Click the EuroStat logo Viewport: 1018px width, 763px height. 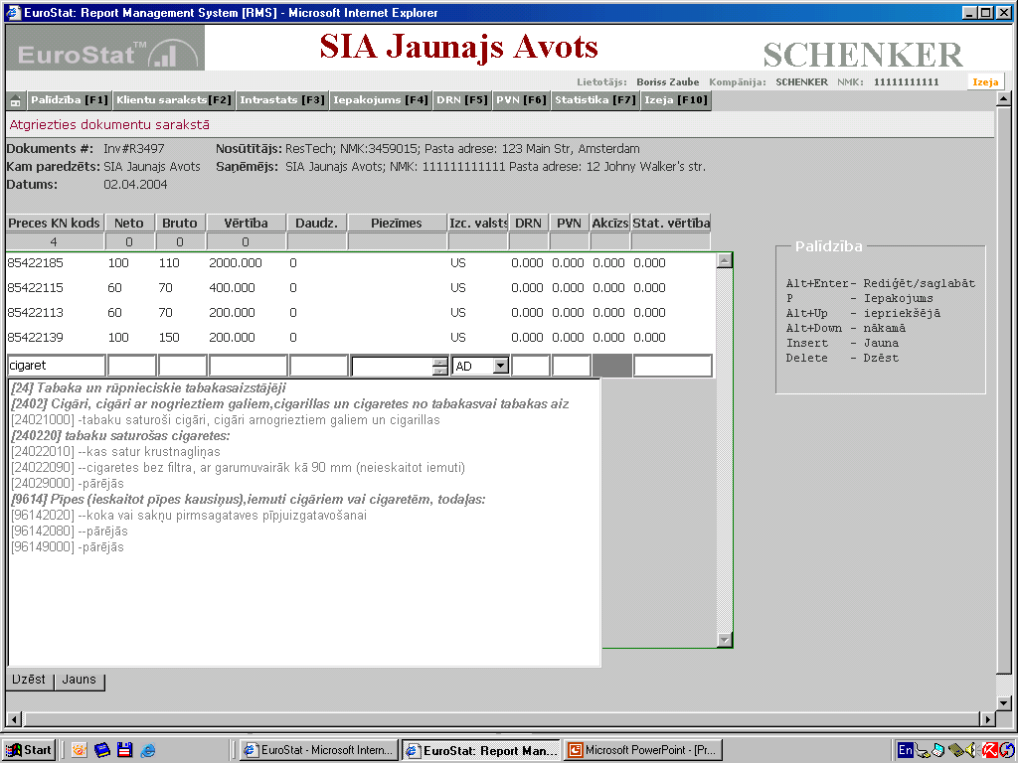coord(105,48)
